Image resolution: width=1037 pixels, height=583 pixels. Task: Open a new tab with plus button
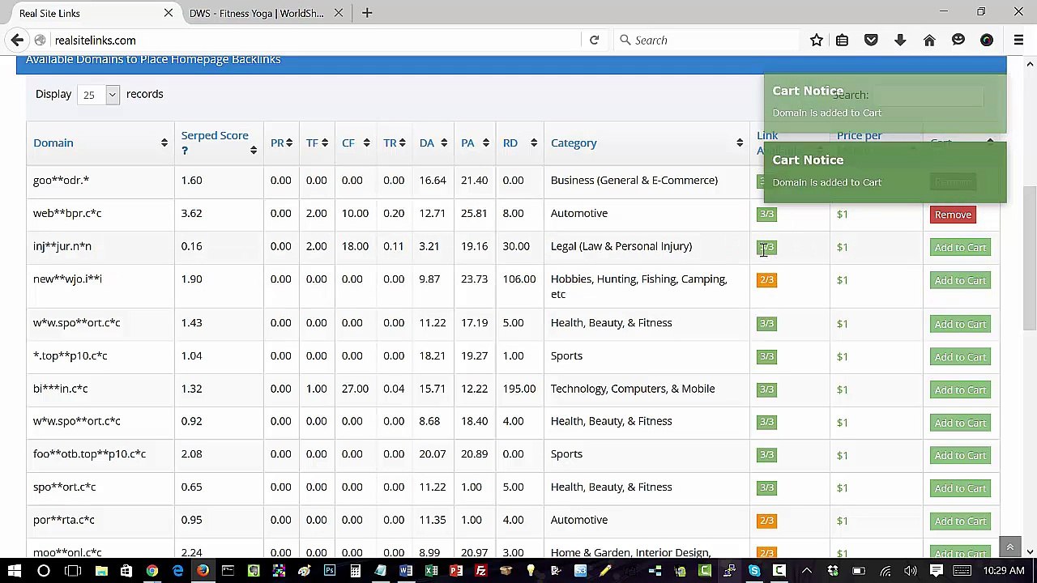(x=367, y=13)
